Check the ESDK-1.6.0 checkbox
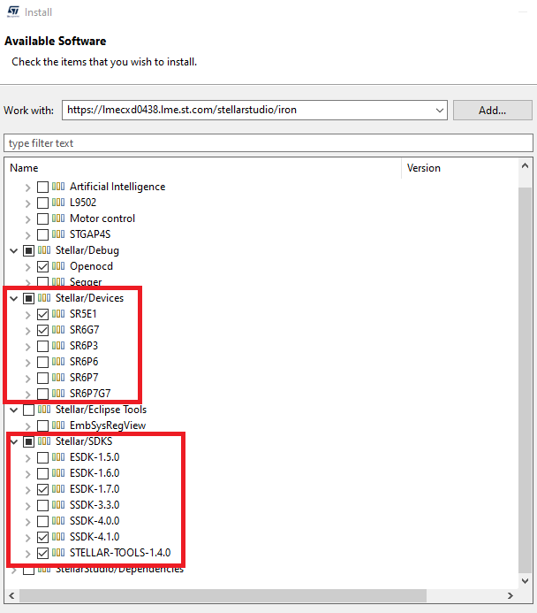The image size is (537, 613). point(42,473)
